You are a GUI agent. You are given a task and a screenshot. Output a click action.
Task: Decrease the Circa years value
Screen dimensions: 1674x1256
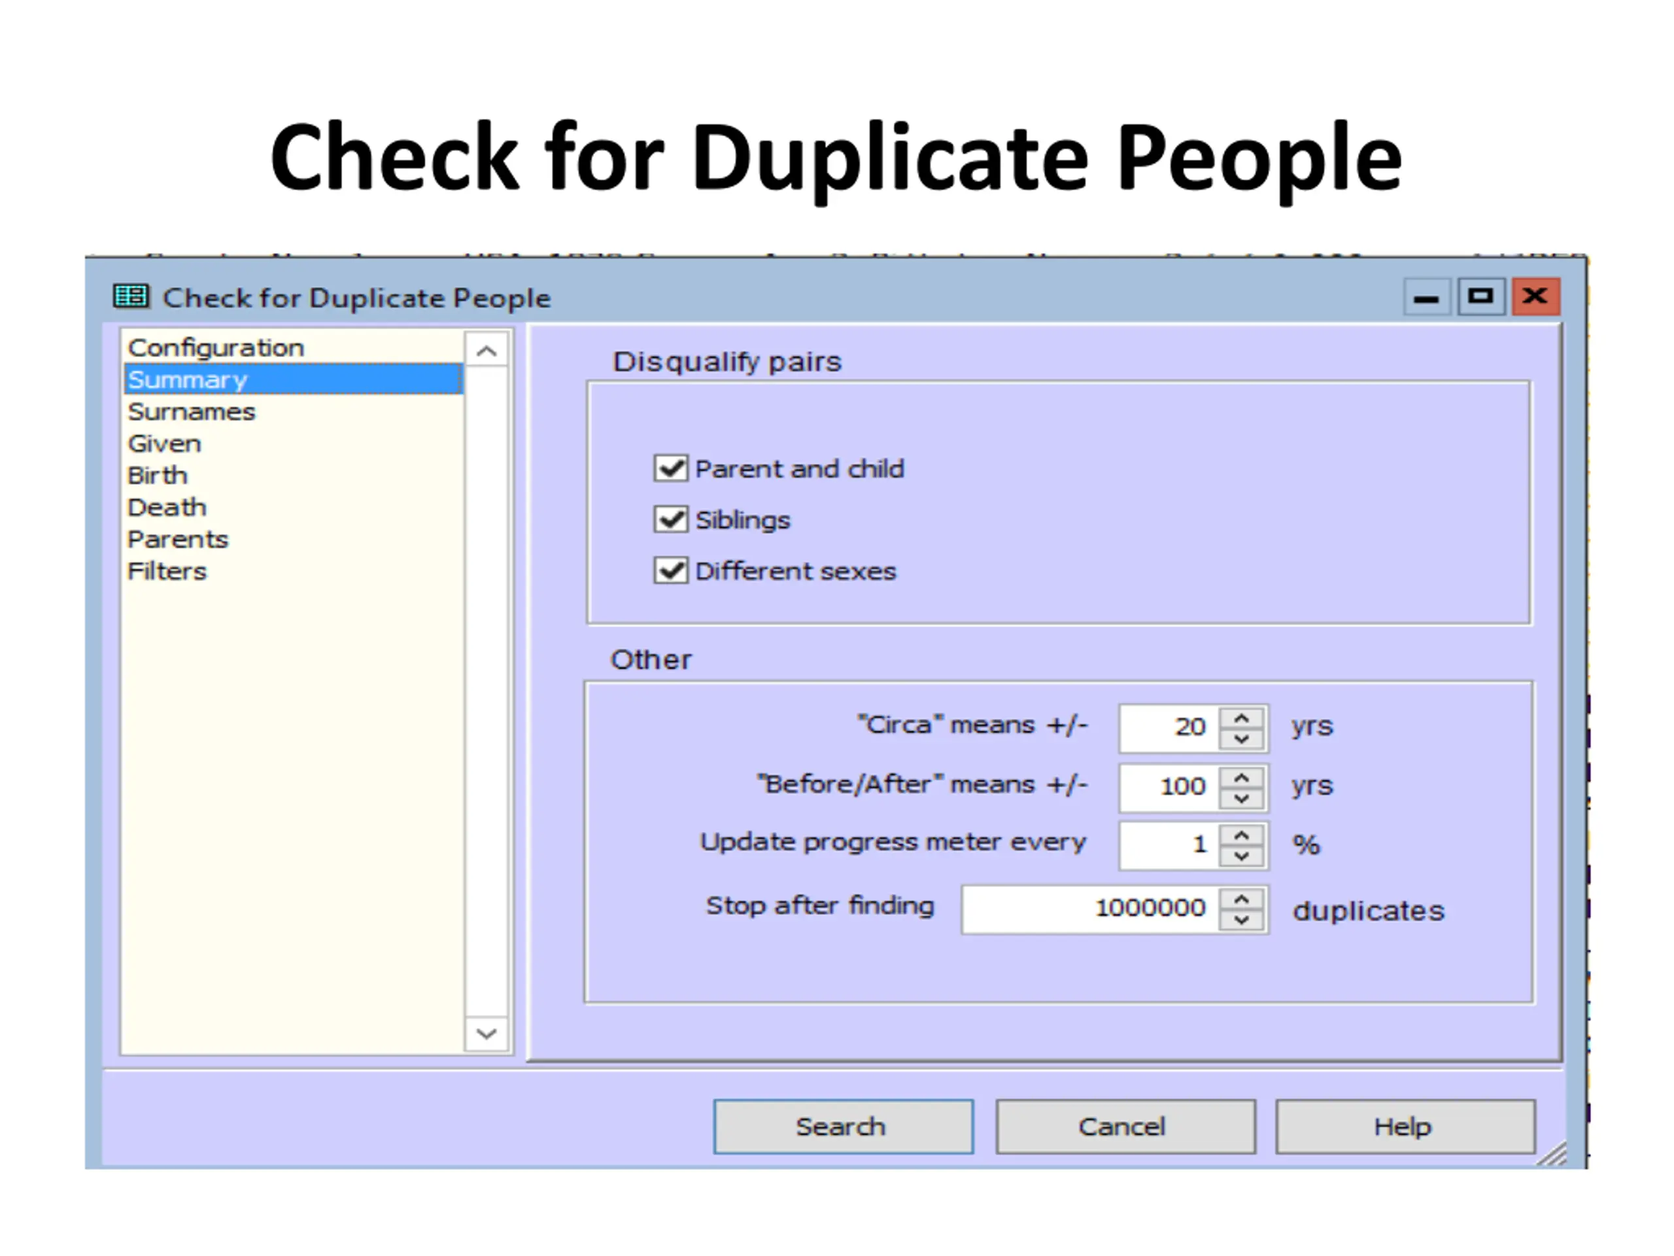[x=1241, y=739]
